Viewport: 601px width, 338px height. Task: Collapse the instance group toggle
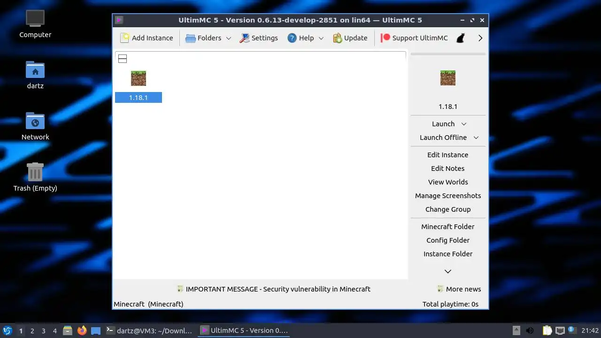point(123,59)
